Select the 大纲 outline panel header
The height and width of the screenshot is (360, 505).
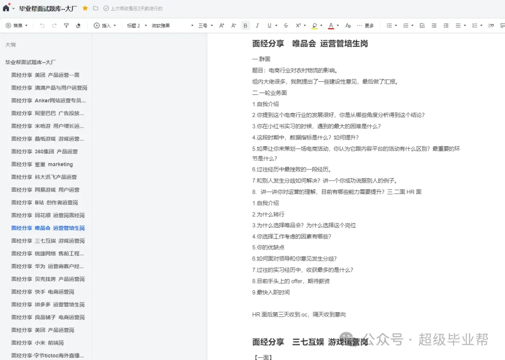10,45
